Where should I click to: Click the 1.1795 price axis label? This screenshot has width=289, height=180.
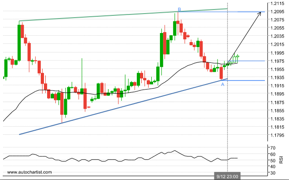coord(277,135)
